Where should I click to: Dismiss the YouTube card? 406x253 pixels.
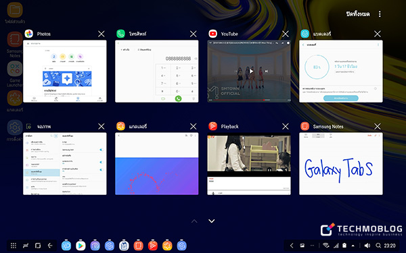click(286, 34)
